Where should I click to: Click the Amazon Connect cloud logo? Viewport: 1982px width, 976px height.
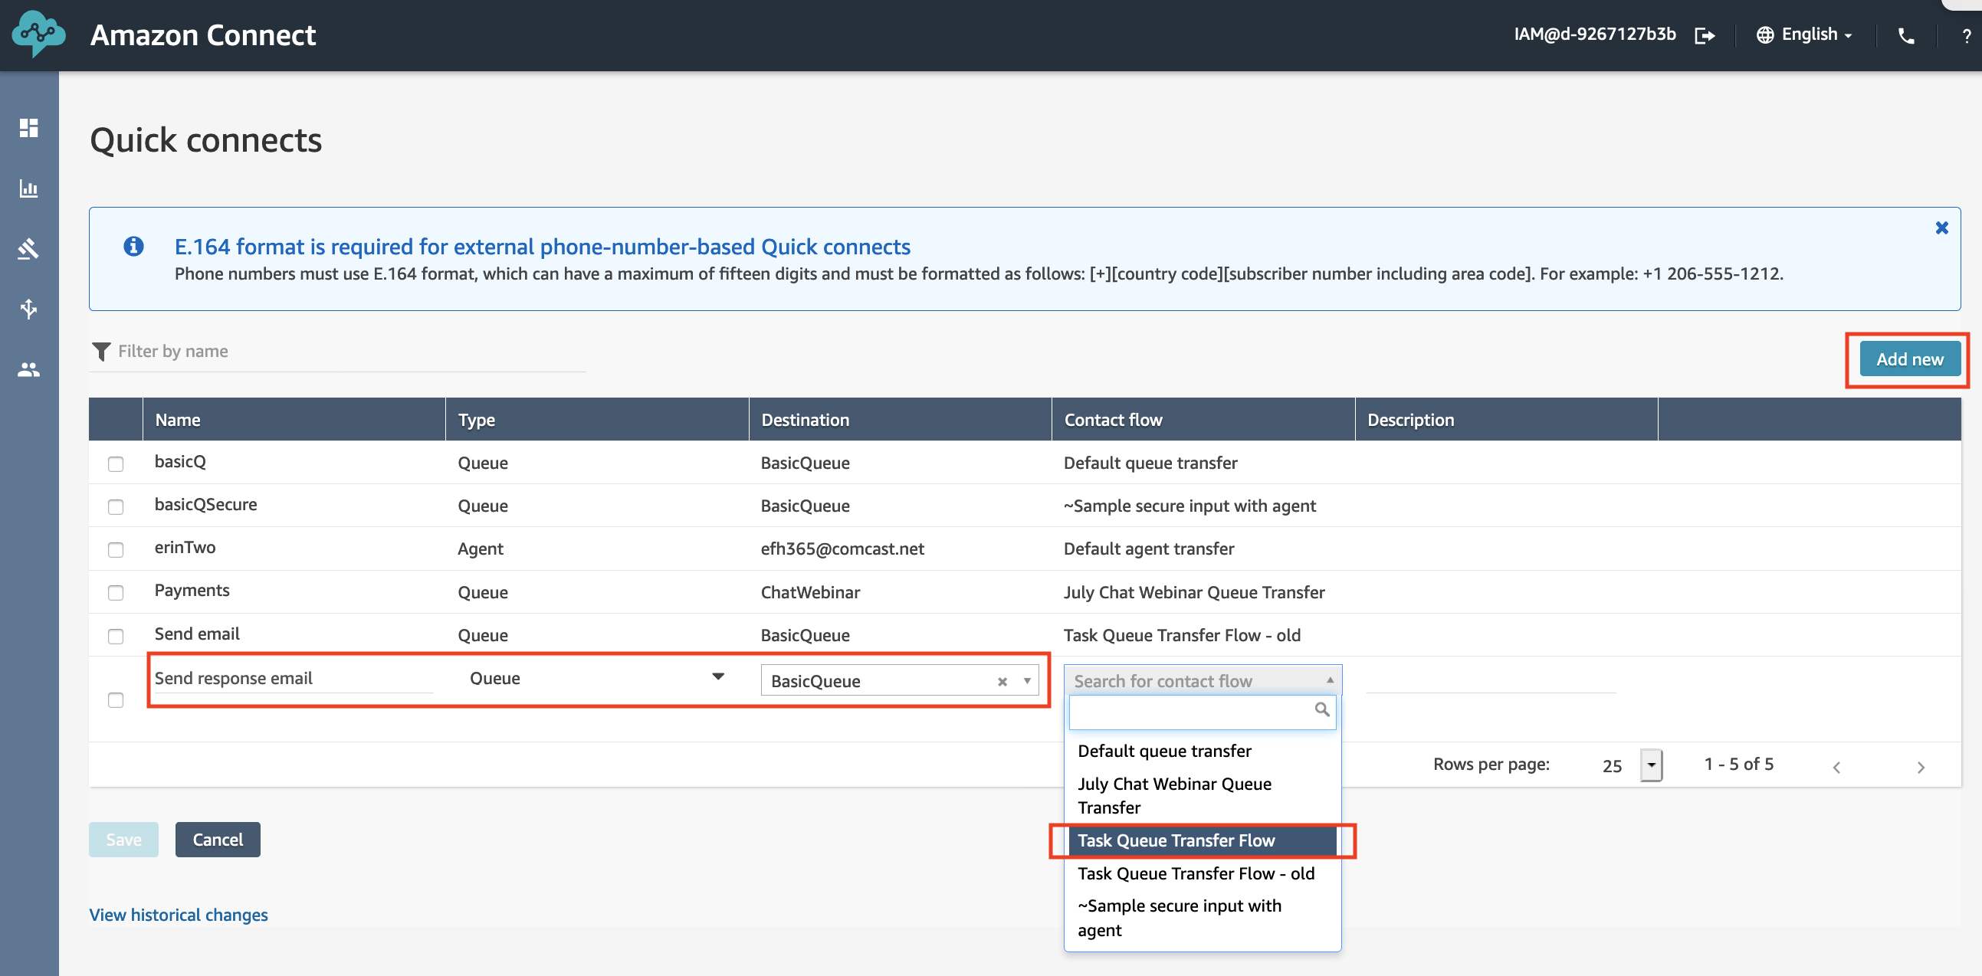38,34
